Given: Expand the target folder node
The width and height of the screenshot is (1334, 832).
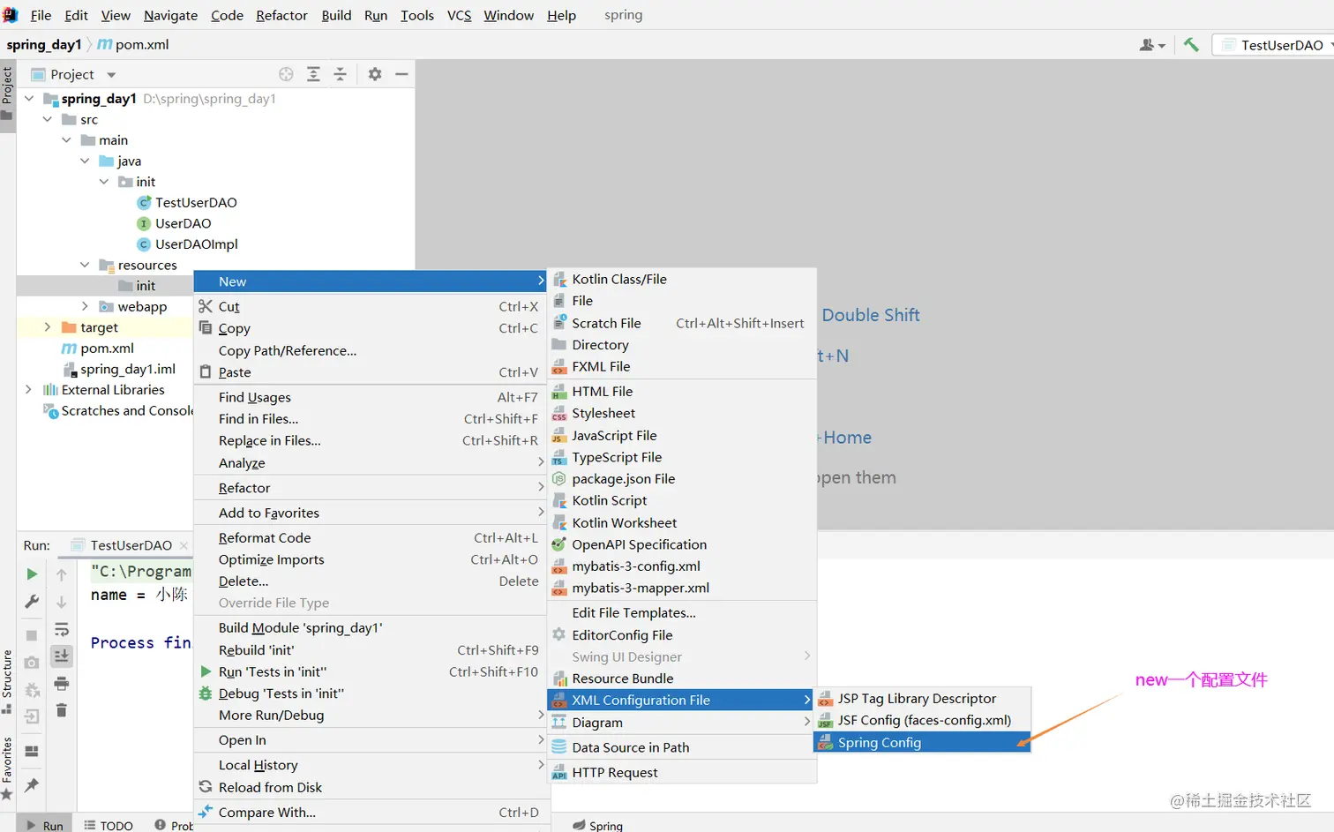Looking at the screenshot, I should (x=48, y=327).
